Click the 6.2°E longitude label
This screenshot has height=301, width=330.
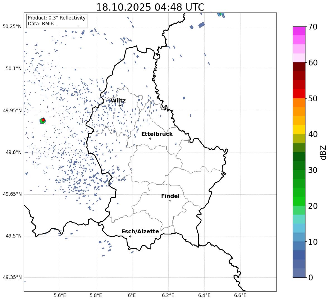coord(168,295)
